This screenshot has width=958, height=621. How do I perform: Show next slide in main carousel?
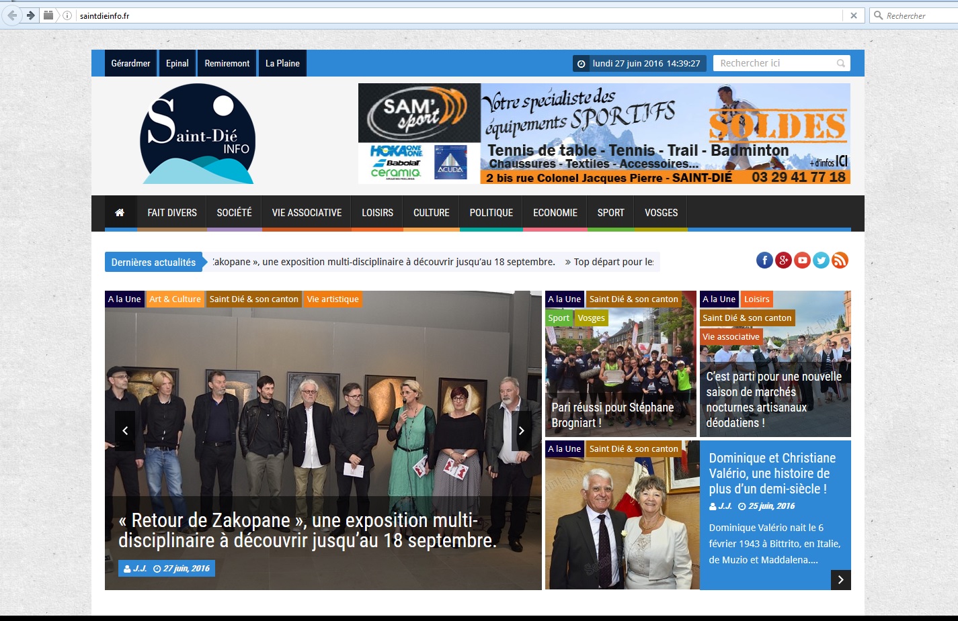tap(521, 430)
